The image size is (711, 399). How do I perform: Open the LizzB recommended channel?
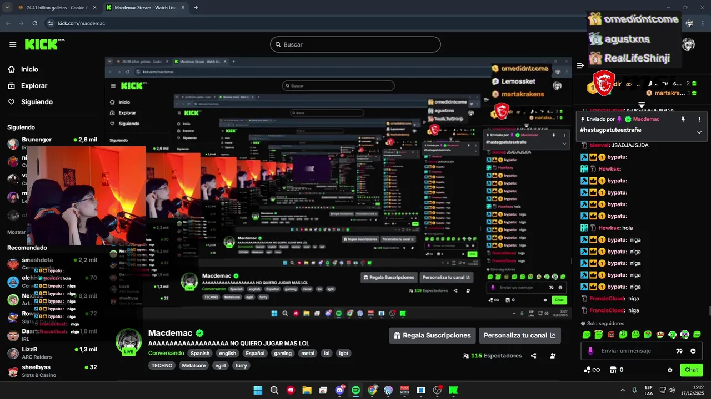52,352
